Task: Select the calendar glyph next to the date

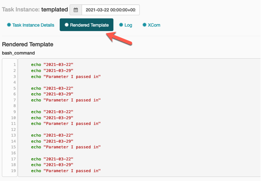Action: coord(76,9)
